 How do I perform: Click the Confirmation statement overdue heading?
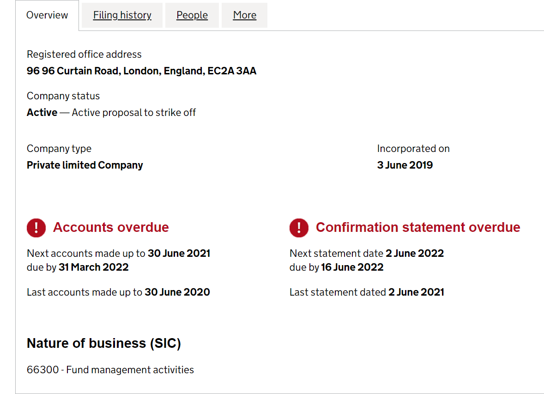point(418,227)
